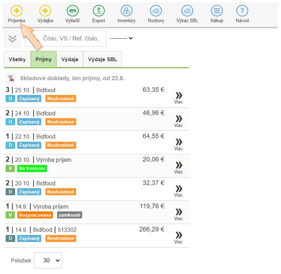281x274 pixels.
Task: Open Viac for the 63,35 € Bidfood document
Action: click(179, 98)
